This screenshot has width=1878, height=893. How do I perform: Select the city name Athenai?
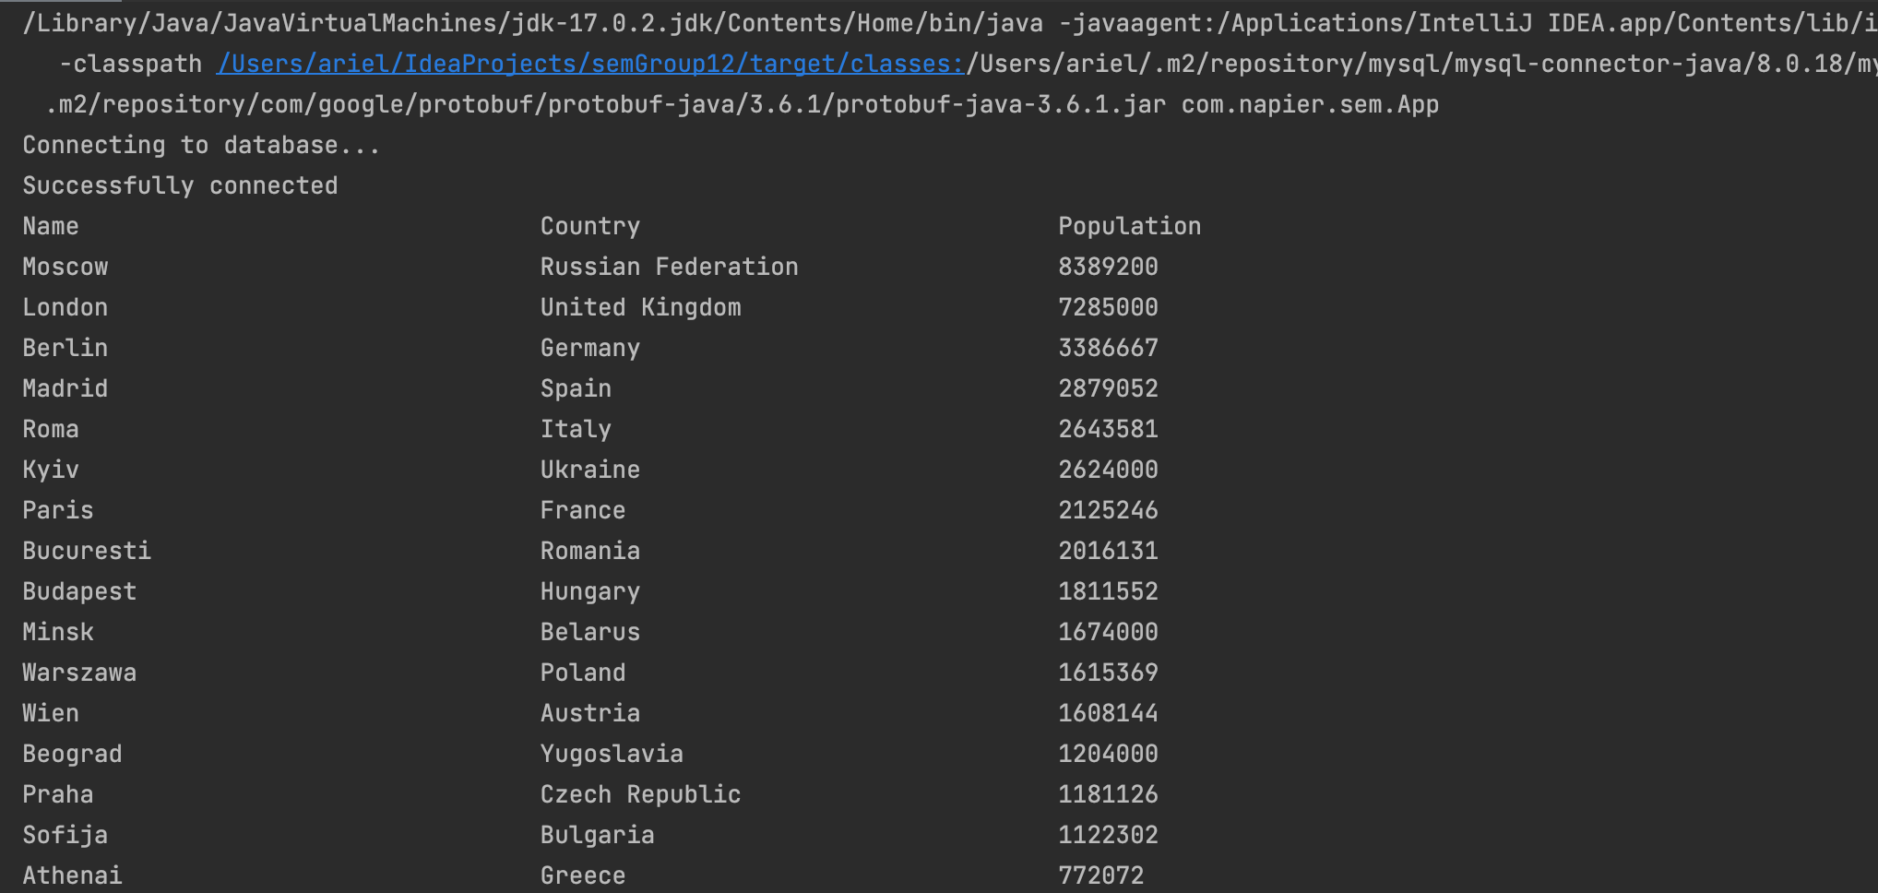click(x=72, y=875)
